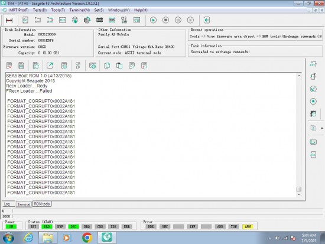Screen dimensions: 325x244
Task: Click the progress bar labeled 0
Action: (168, 211)
